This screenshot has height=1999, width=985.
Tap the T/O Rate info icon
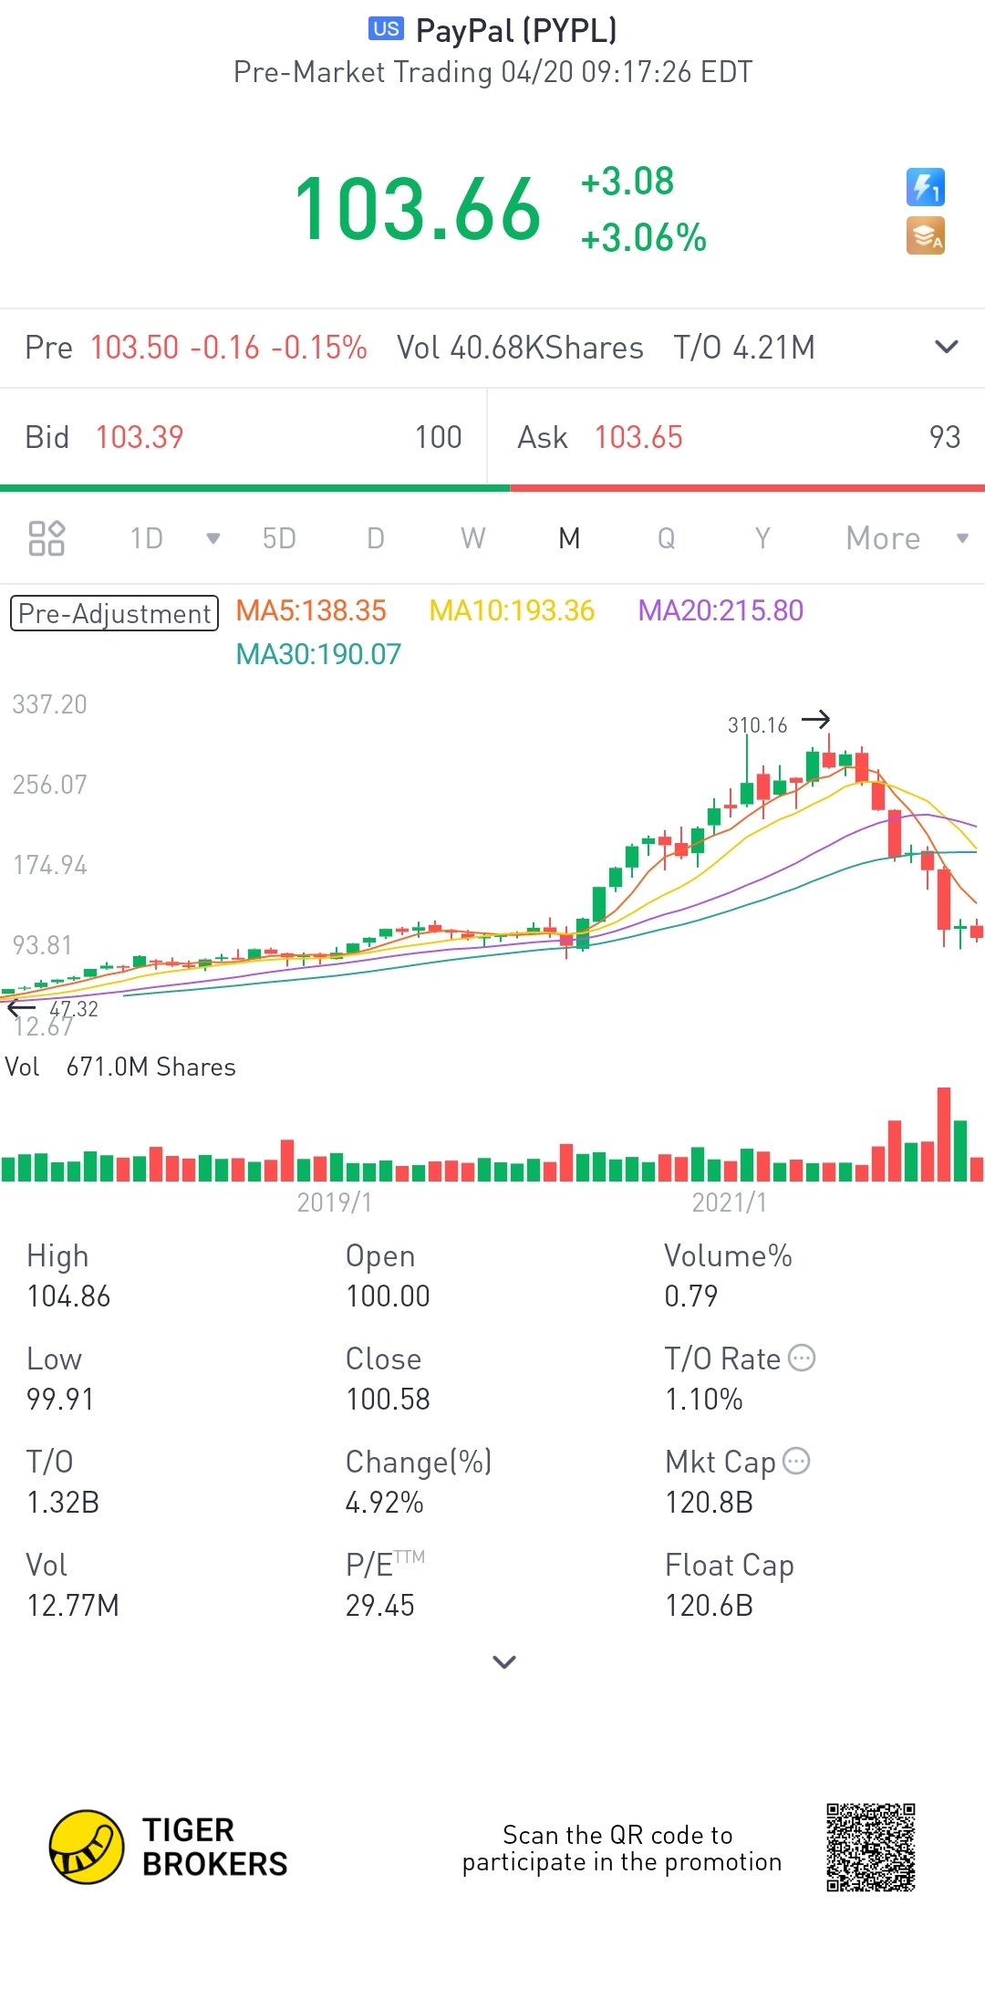(x=802, y=1358)
